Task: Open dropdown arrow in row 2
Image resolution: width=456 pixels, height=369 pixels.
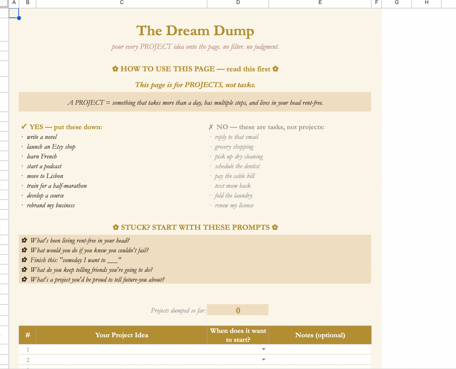Action: click(264, 360)
